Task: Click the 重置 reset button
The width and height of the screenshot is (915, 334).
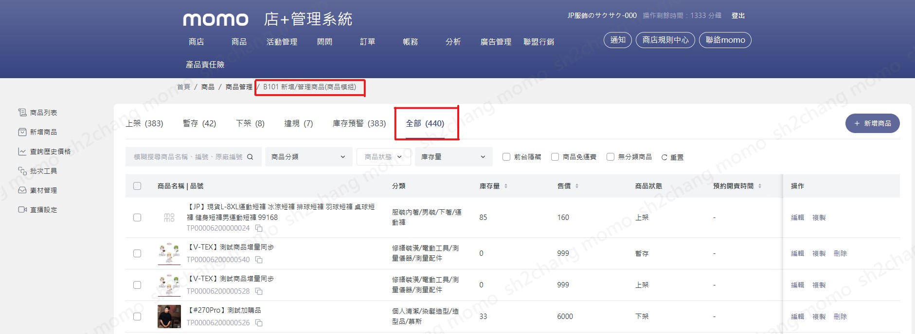Action: tap(673, 157)
